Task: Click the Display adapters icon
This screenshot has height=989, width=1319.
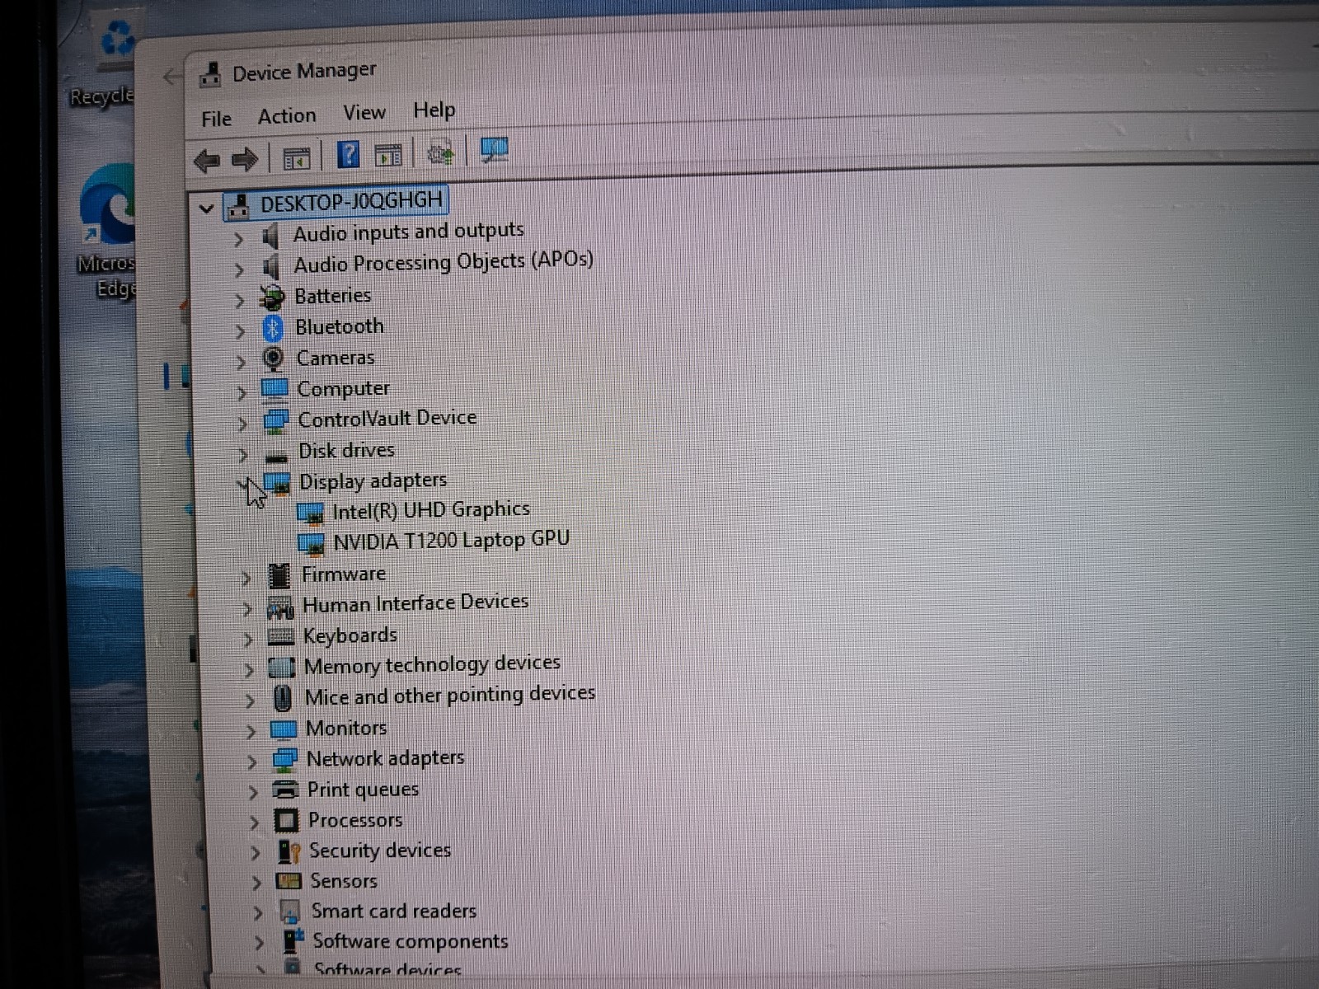Action: point(277,484)
